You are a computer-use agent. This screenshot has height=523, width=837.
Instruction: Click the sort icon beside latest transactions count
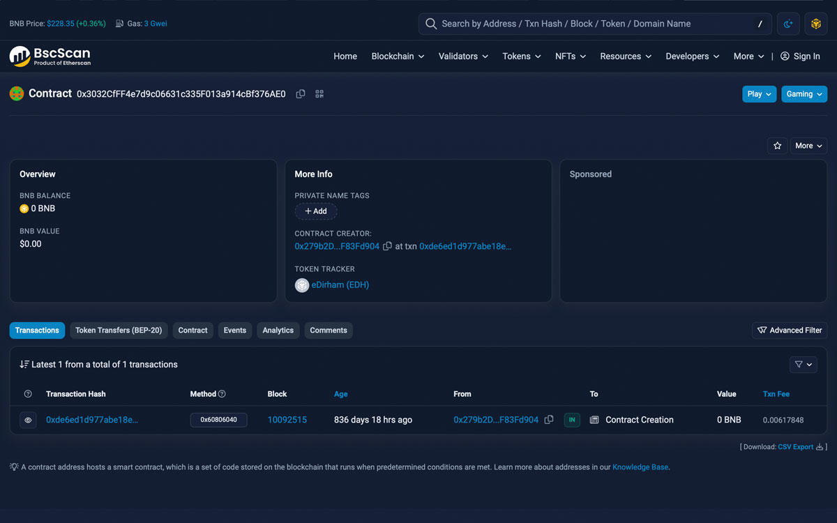tap(22, 364)
